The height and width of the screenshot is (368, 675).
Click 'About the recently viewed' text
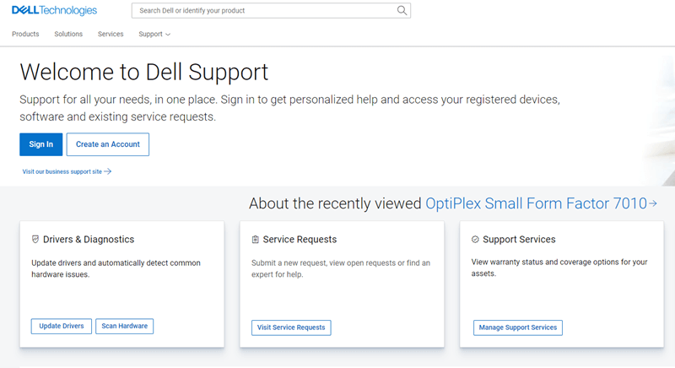[335, 203]
